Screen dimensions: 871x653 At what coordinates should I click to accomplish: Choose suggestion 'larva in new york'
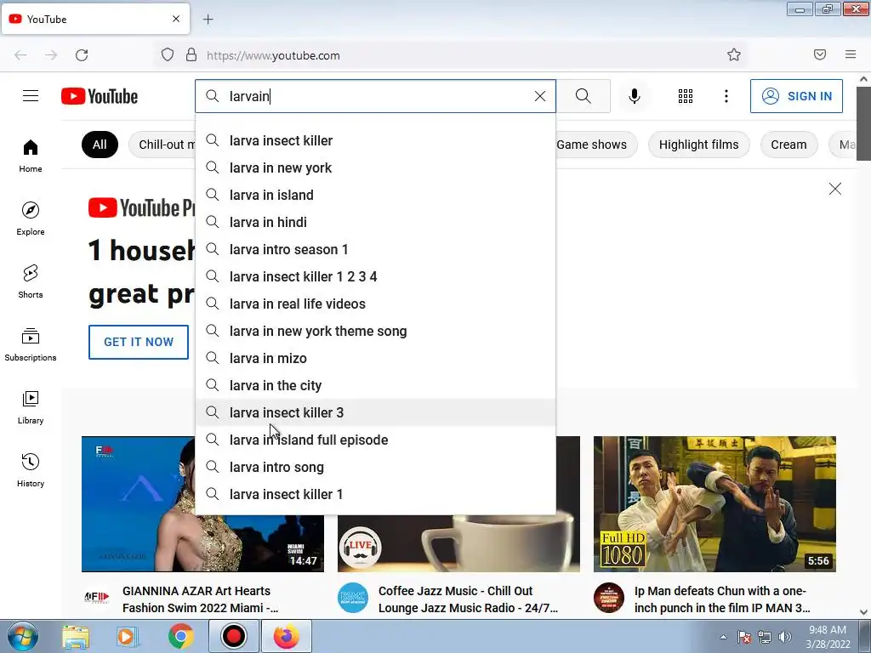click(375, 168)
